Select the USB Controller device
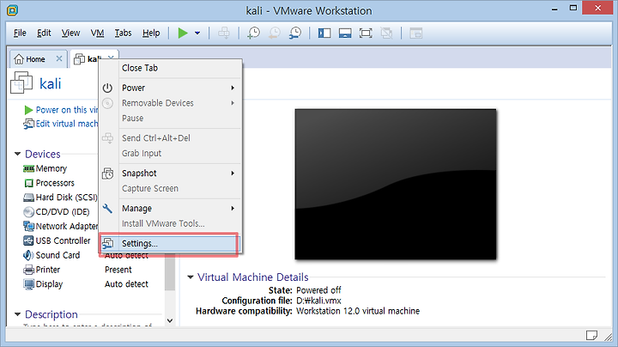 [57, 241]
